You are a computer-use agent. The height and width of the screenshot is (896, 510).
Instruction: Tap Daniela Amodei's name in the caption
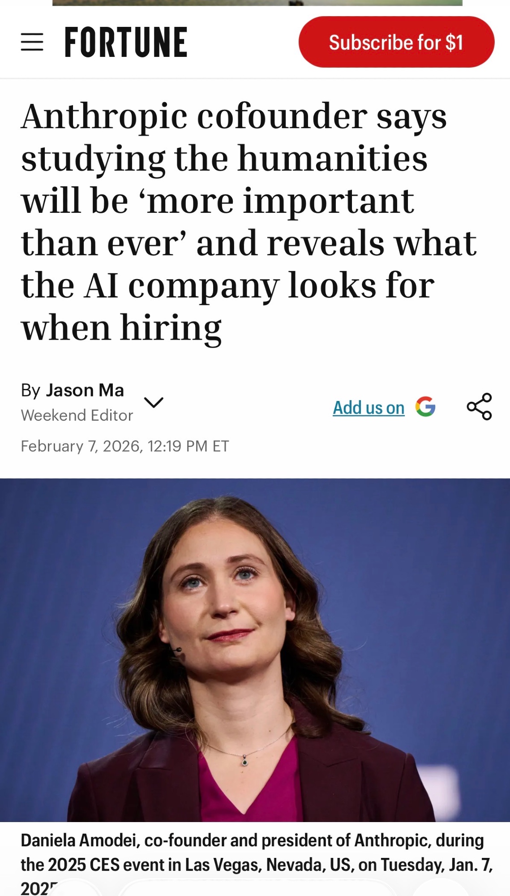[79, 841]
